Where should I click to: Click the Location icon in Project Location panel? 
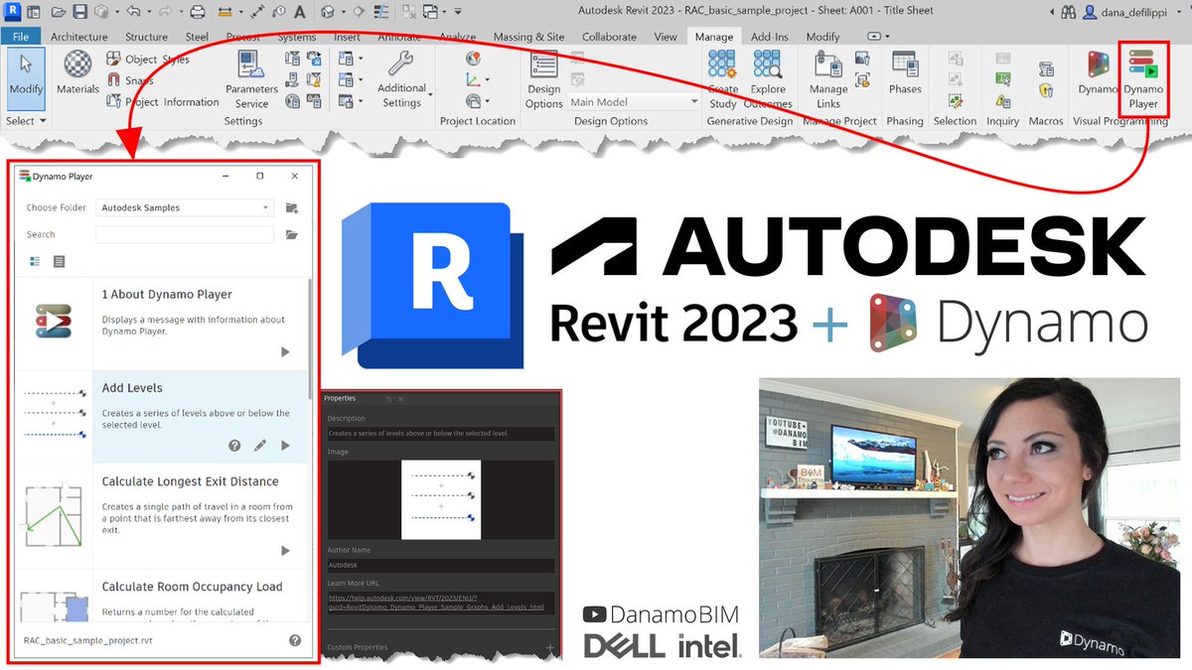coord(473,59)
